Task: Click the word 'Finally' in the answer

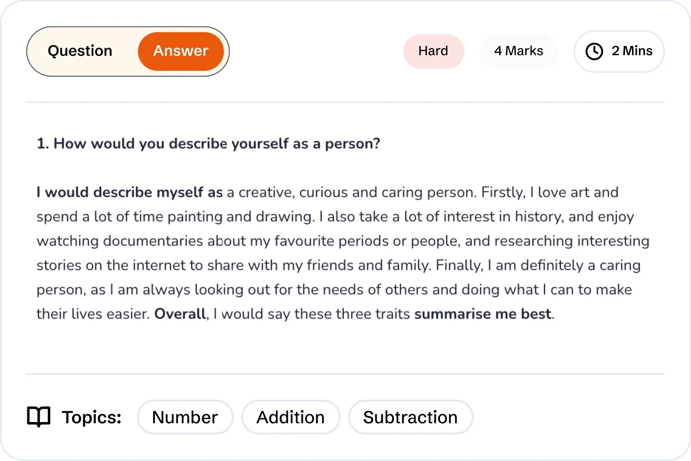Action: click(459, 265)
